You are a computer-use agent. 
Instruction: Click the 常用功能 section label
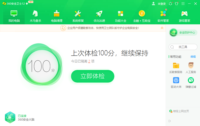pyautogui.click(x=176, y=57)
